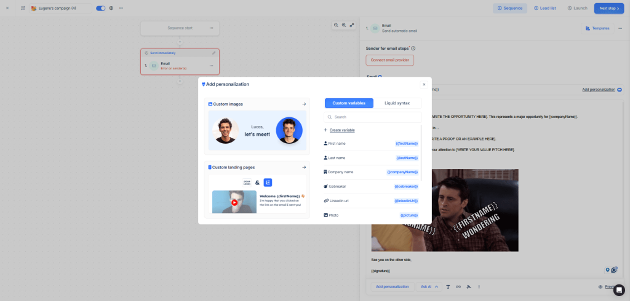Click the Create variable link
This screenshot has width=630, height=301.
click(x=342, y=130)
